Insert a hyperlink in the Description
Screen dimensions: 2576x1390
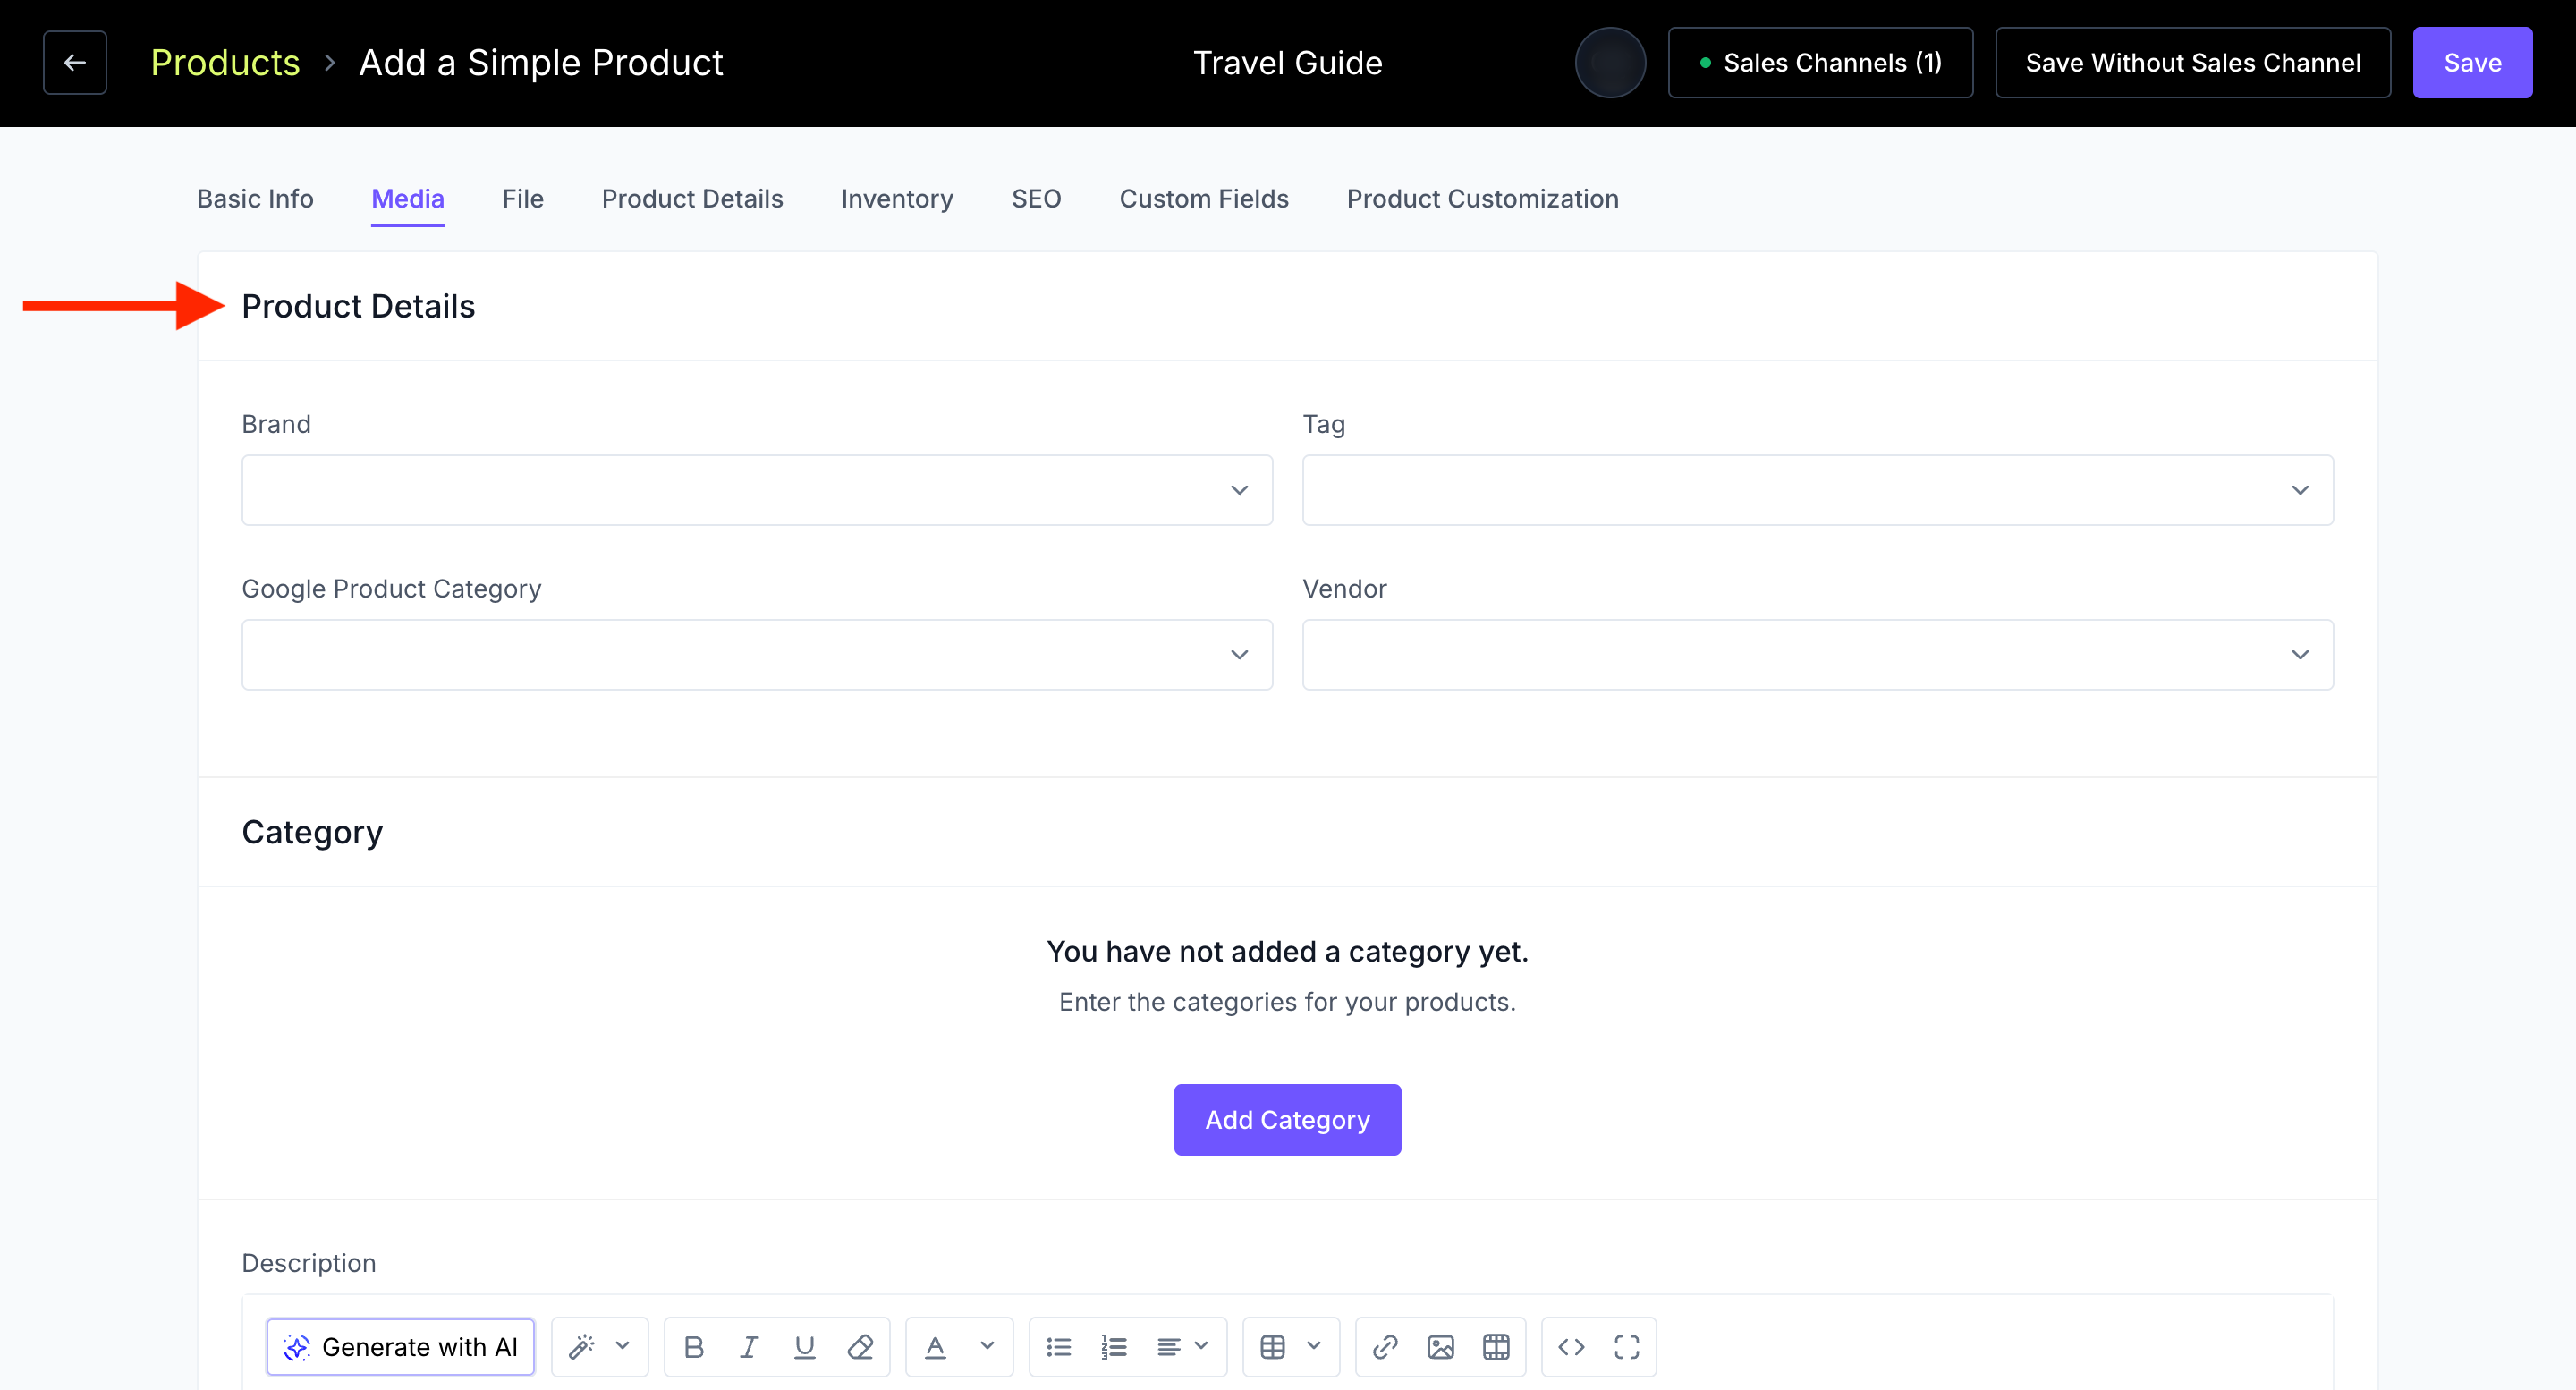pyautogui.click(x=1385, y=1347)
